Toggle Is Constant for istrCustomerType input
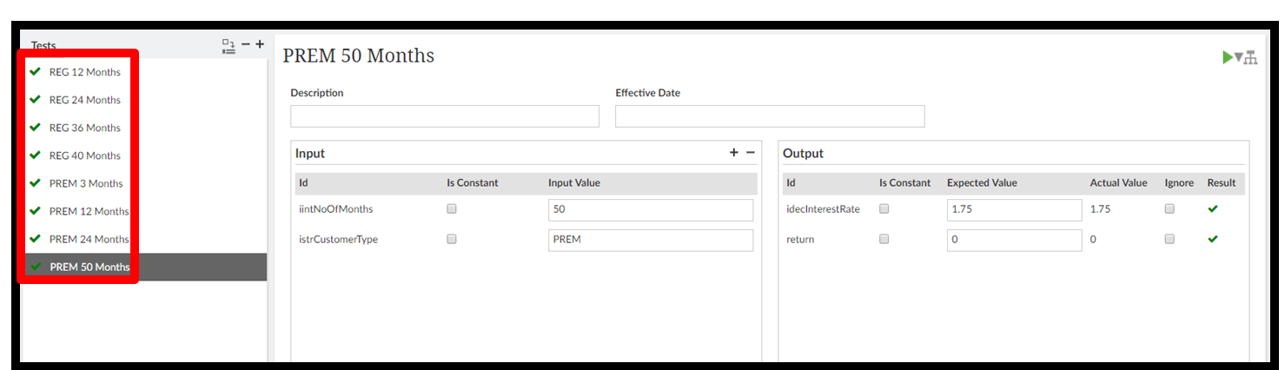 (452, 239)
